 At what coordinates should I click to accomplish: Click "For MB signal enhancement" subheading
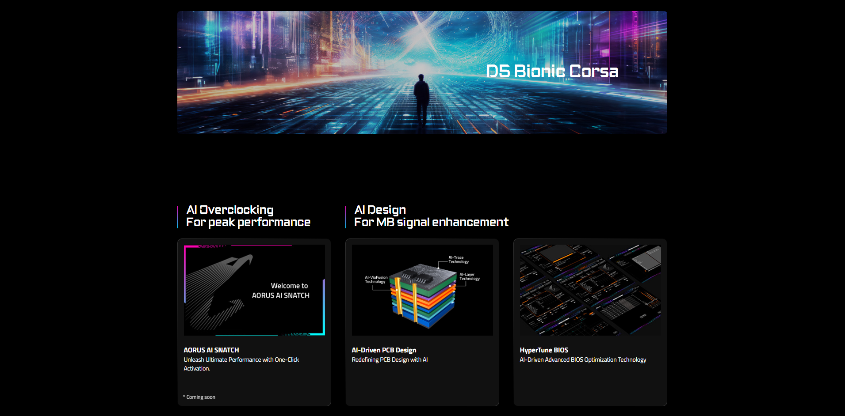point(431,222)
